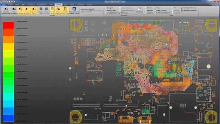
Task: Open the File tab
Action: pyautogui.click(x=3, y=4)
